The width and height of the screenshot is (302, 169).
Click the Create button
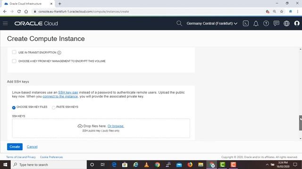click(15, 147)
